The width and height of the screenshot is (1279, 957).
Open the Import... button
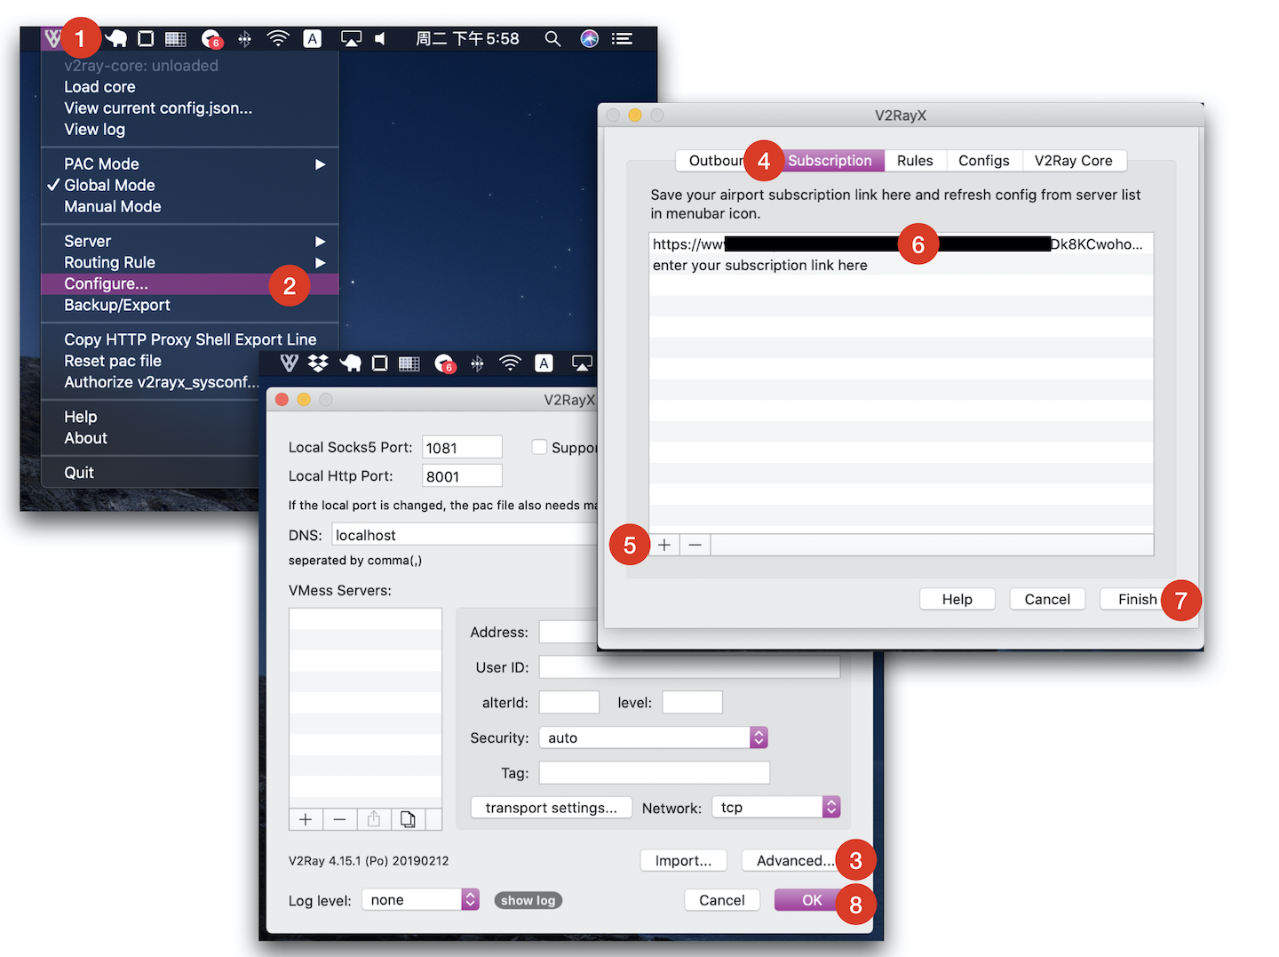tap(683, 860)
